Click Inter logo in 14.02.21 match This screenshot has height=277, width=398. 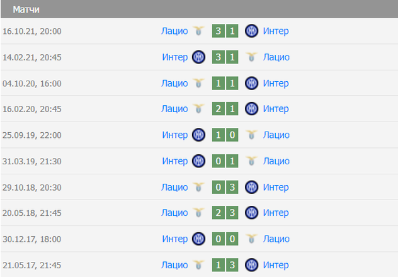199,57
